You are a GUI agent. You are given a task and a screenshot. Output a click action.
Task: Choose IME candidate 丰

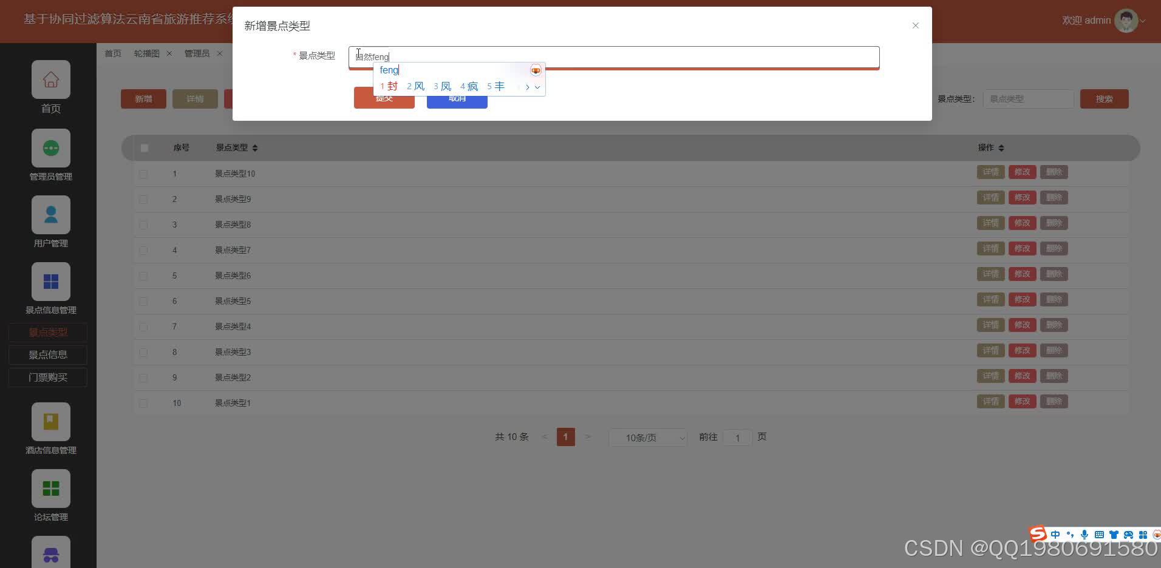(496, 87)
